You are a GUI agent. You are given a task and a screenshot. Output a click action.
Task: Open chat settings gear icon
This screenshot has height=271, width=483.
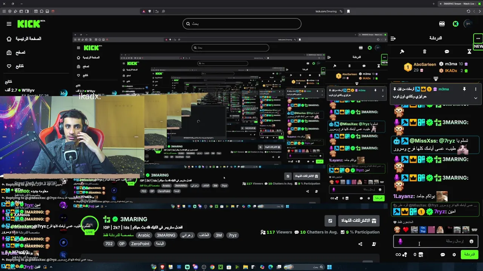coord(454,255)
